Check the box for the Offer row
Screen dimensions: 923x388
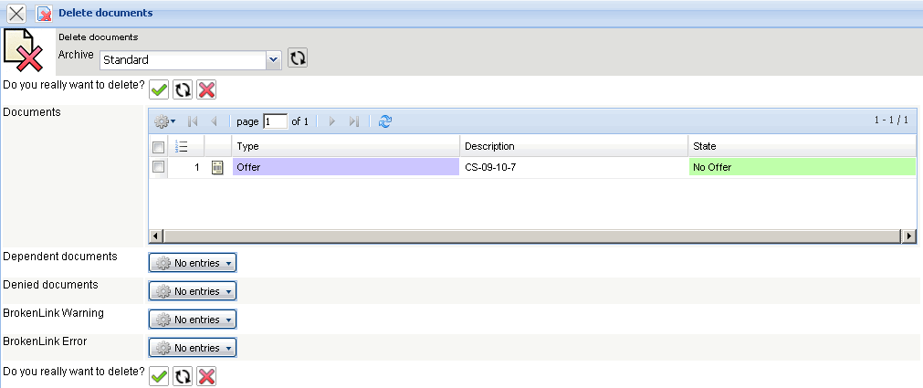[158, 167]
